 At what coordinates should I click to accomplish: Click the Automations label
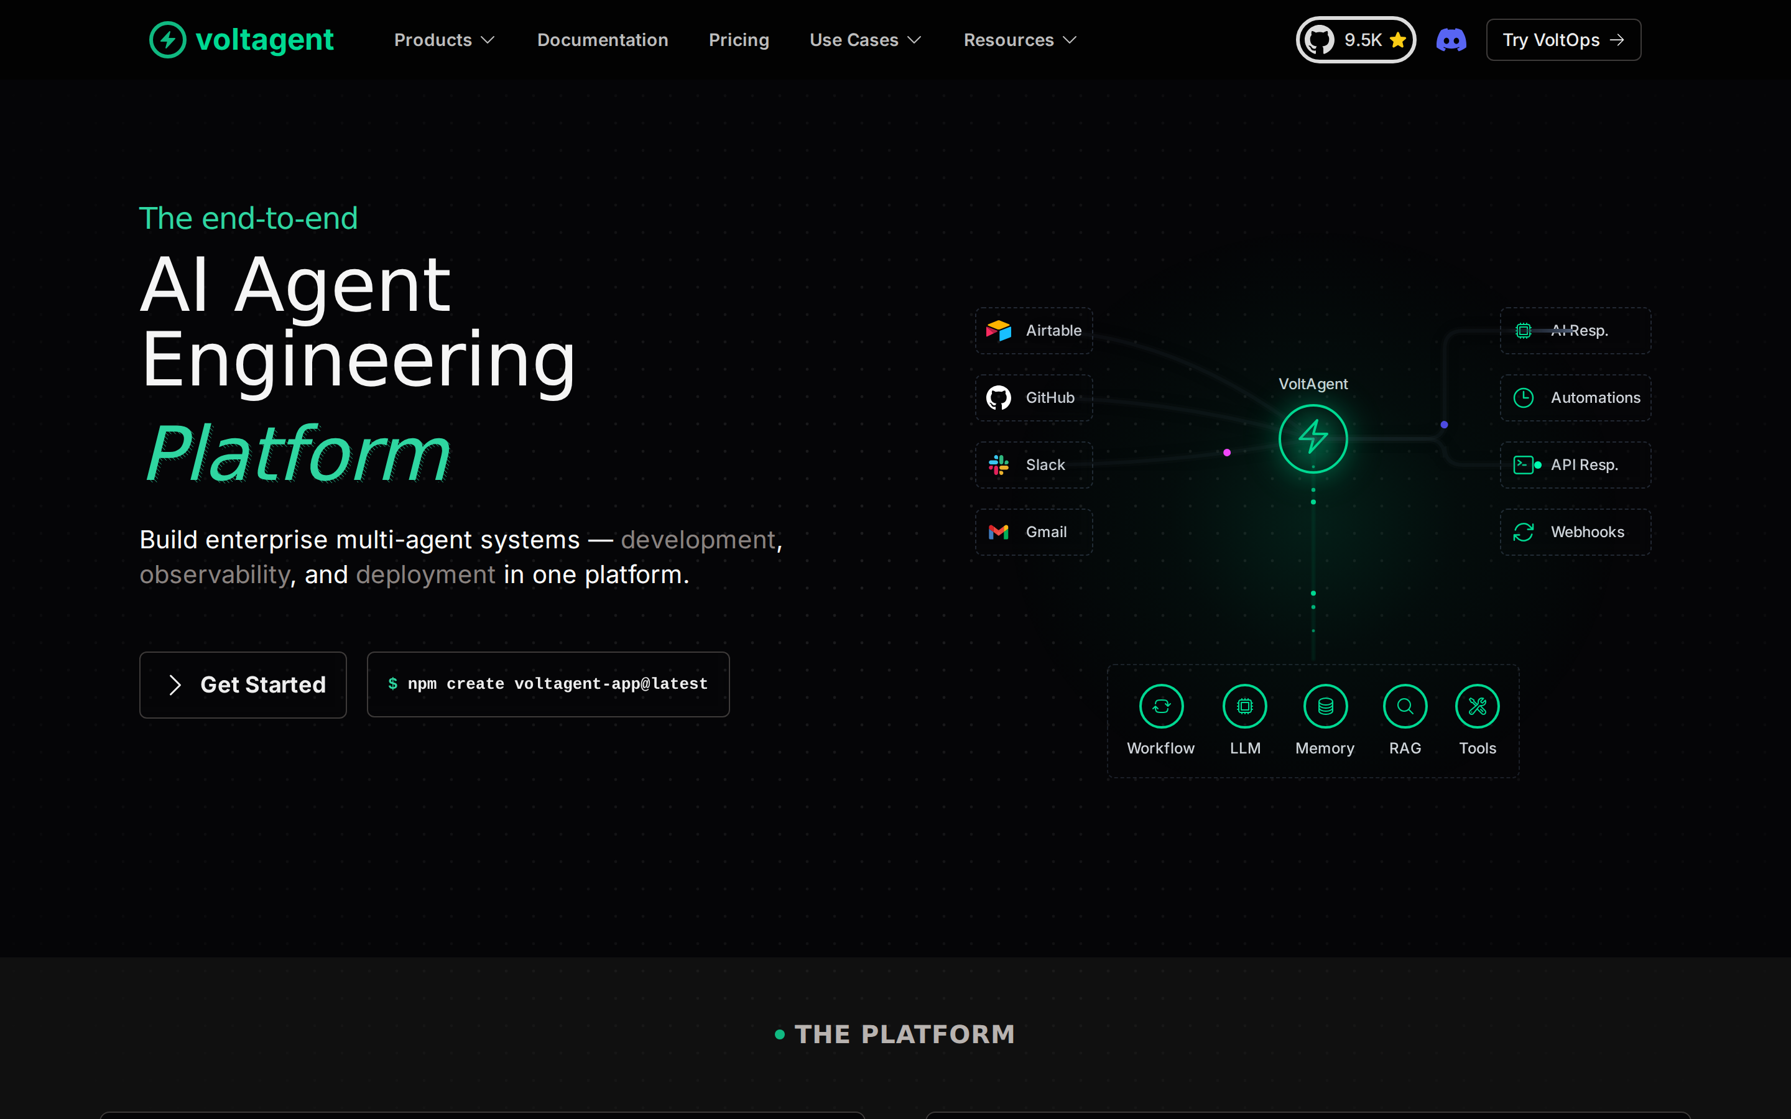point(1596,398)
